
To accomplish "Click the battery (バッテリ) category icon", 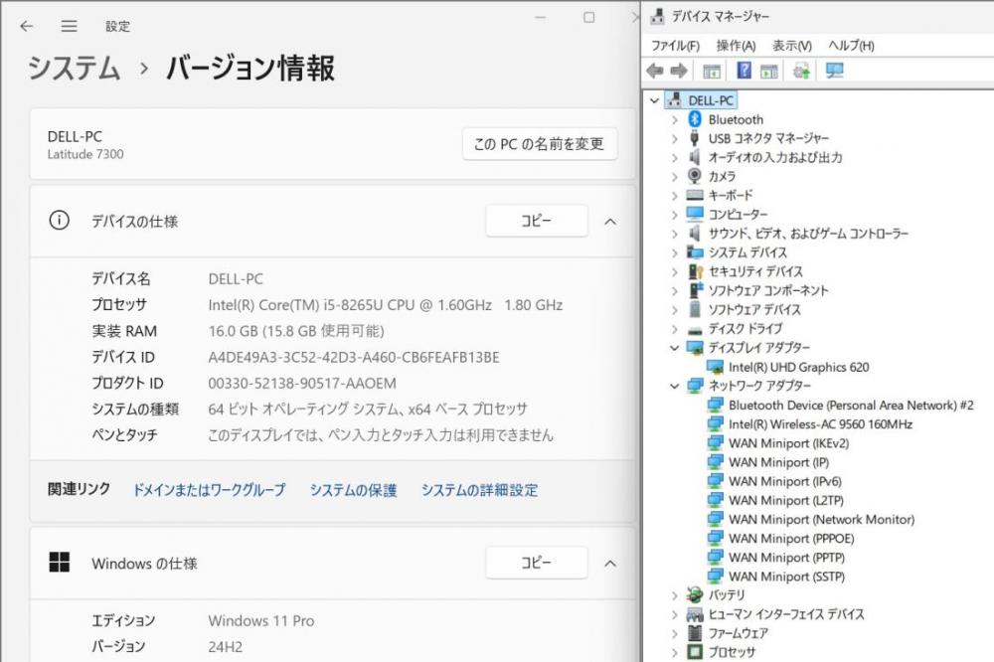I will pyautogui.click(x=695, y=594).
